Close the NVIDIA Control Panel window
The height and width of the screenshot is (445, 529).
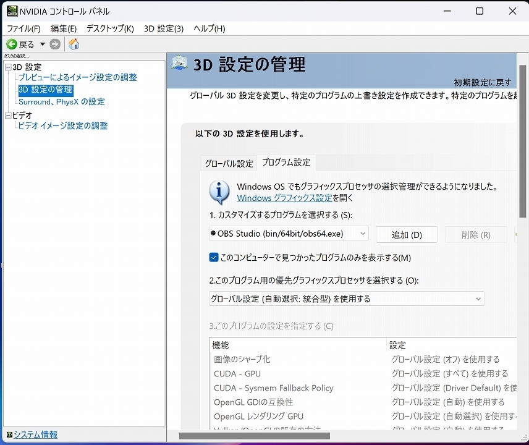pos(512,11)
